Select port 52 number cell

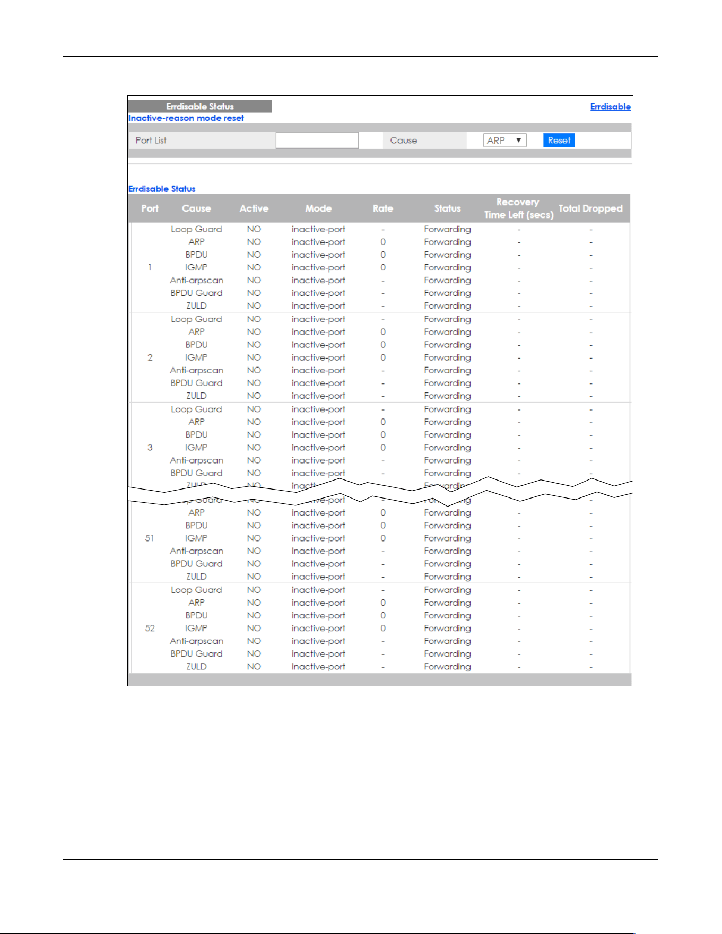pos(150,628)
